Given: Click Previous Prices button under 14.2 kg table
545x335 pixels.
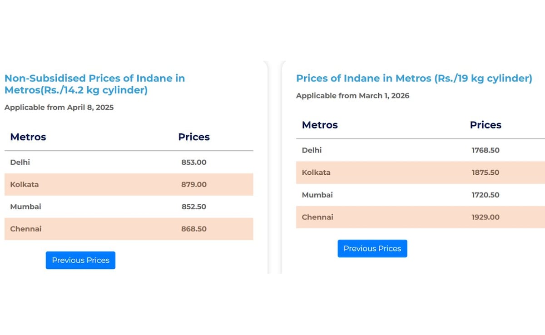Looking at the screenshot, I should click(x=80, y=260).
